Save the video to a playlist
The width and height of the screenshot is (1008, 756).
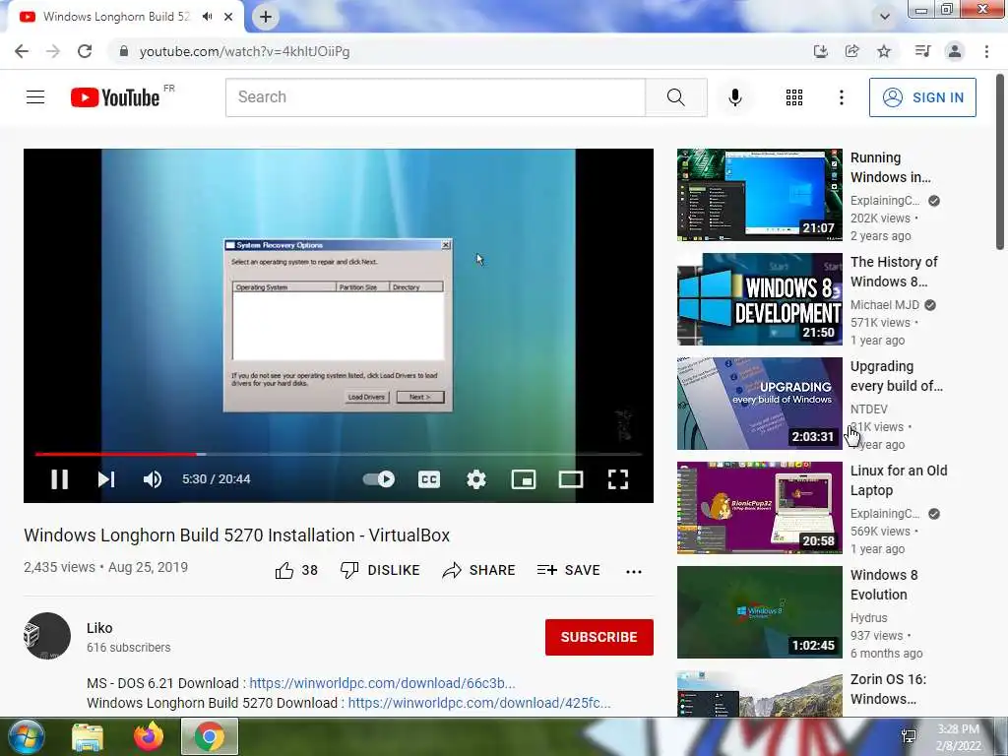(x=568, y=570)
